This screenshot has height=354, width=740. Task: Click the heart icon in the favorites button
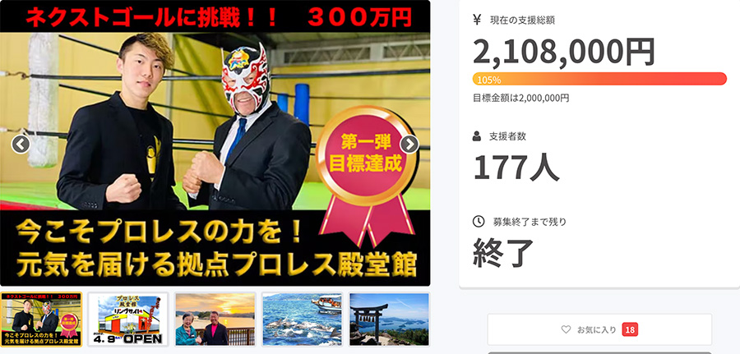coord(566,329)
